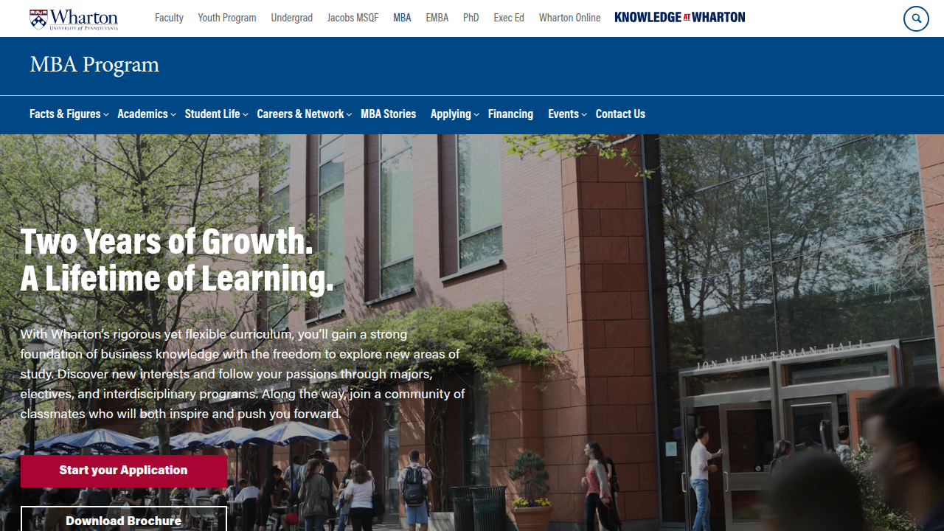944x531 pixels.
Task: Go to Financing page
Action: click(510, 114)
